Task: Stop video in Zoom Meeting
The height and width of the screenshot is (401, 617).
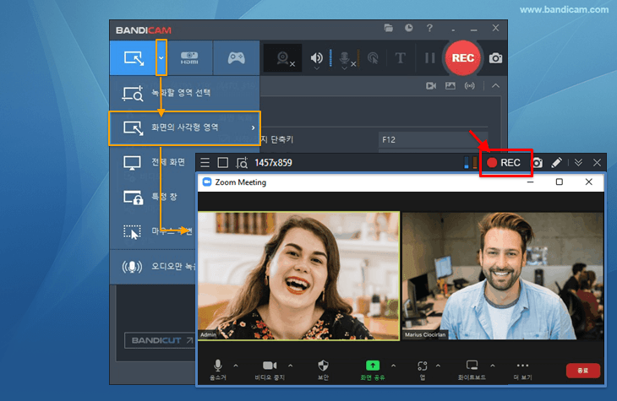Action: (270, 370)
